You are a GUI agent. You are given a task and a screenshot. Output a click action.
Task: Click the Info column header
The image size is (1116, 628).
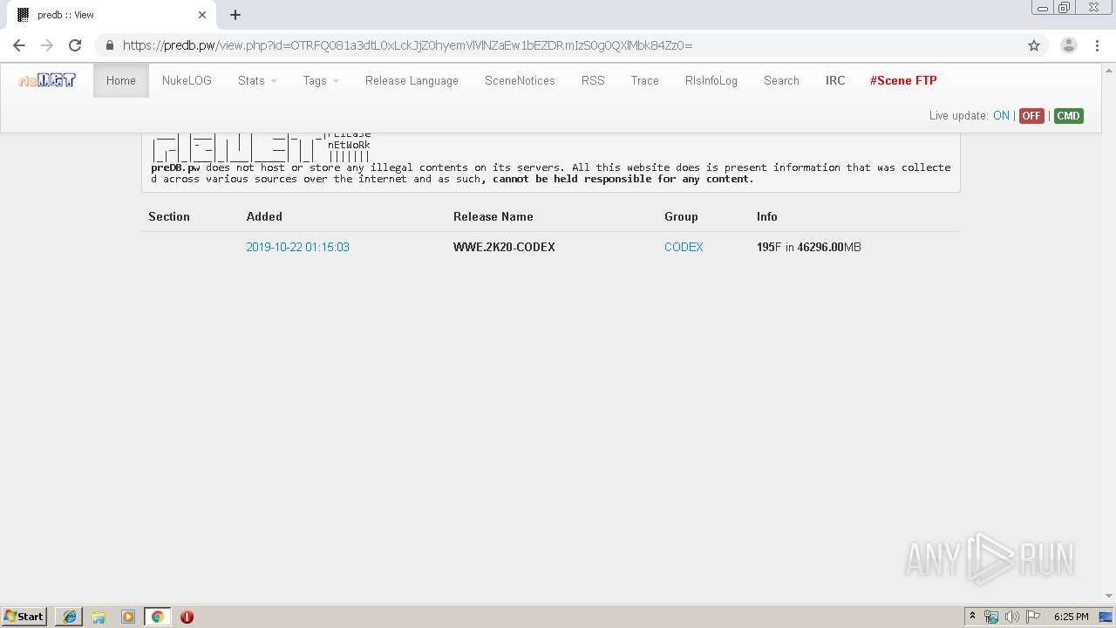pyautogui.click(x=767, y=216)
